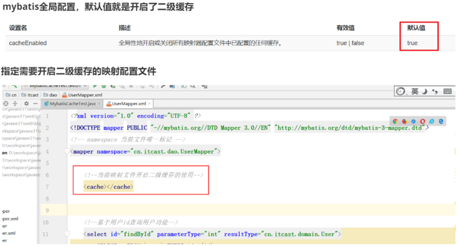Close the MybatisCacheTest.java tab
Image resolution: width=458 pixels, height=247 pixels.
pyautogui.click(x=99, y=104)
